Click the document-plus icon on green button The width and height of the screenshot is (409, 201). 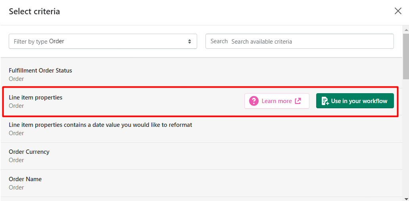point(325,101)
